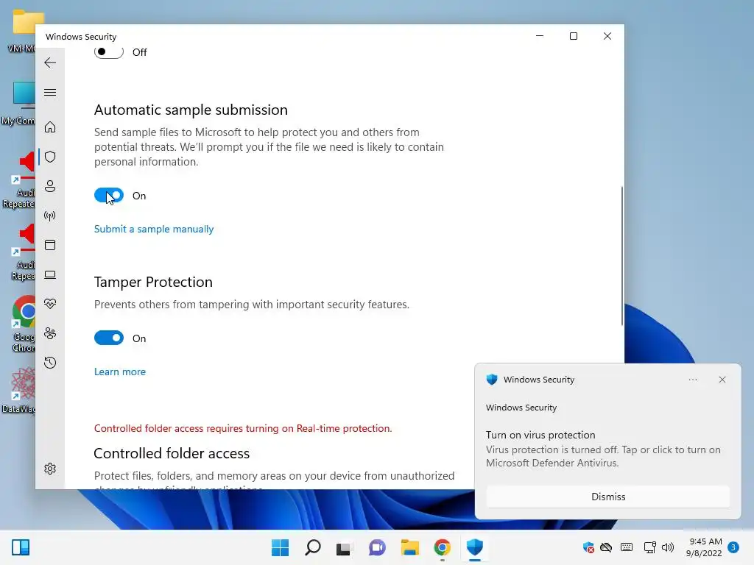
Task: Click the Controlled folder access heading
Action: click(172, 453)
